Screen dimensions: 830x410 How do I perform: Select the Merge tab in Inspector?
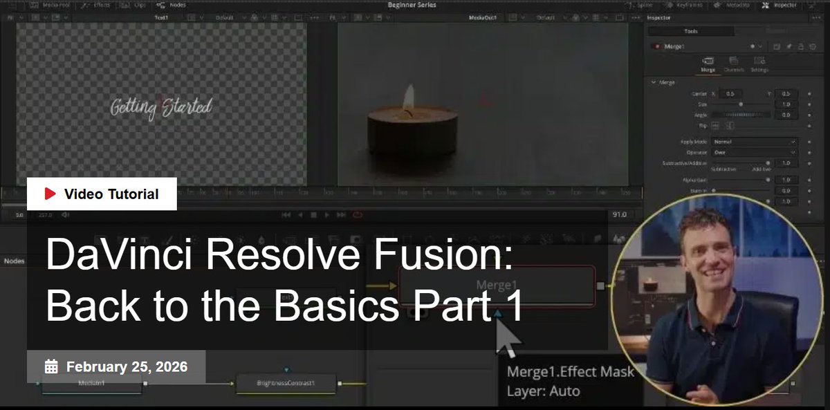tap(708, 65)
